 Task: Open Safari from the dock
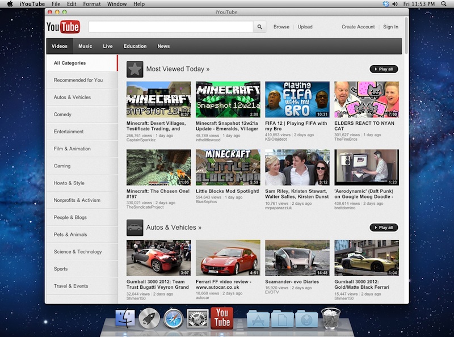[174, 319]
